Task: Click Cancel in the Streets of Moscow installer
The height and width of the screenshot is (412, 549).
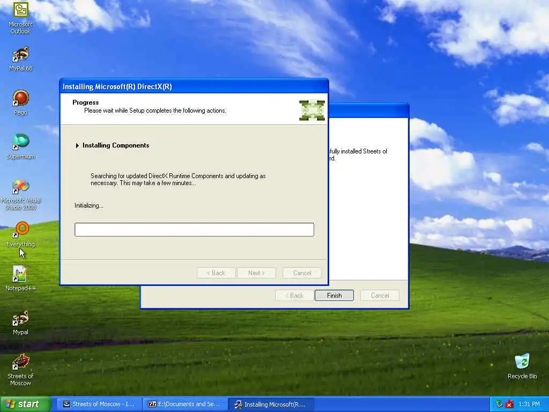Action: (x=380, y=296)
